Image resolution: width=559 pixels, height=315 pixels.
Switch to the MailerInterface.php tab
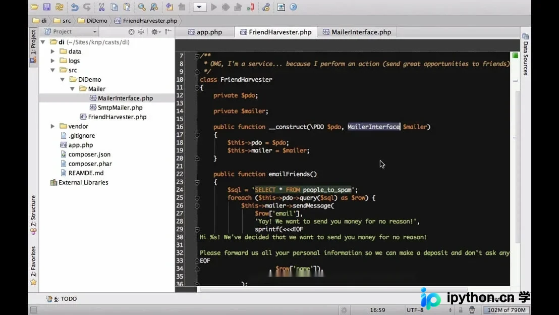click(357, 32)
